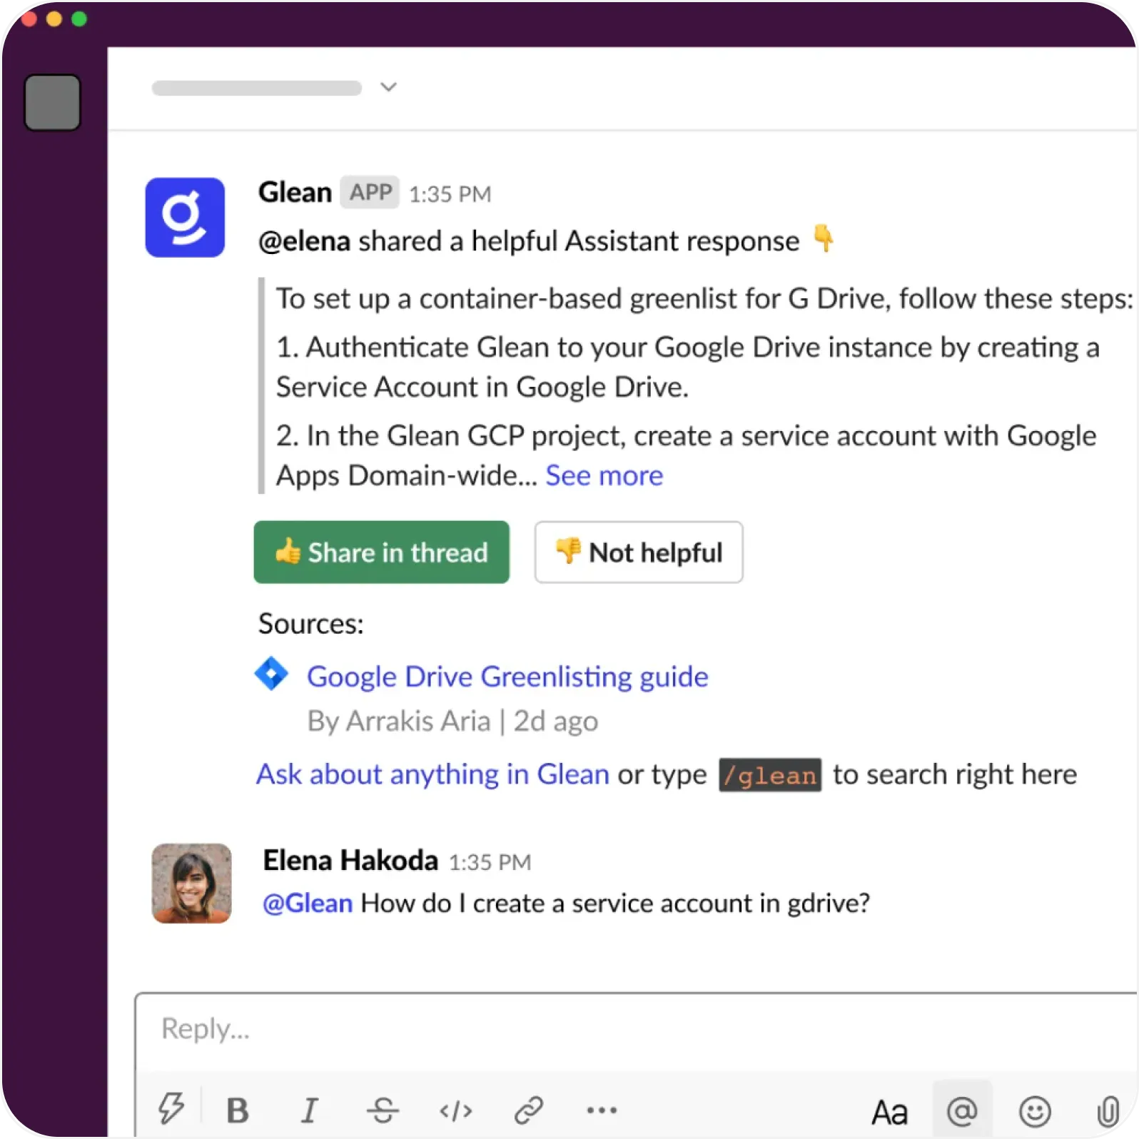The width and height of the screenshot is (1139, 1139).
Task: Click the Share in thread button
Action: (x=382, y=552)
